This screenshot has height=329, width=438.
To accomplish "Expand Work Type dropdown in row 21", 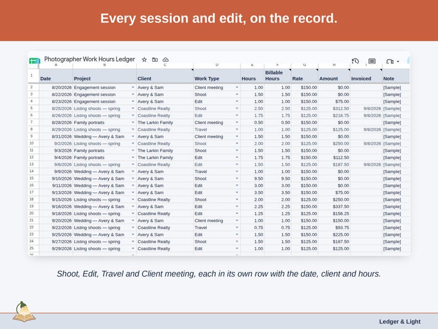I will (x=237, y=221).
